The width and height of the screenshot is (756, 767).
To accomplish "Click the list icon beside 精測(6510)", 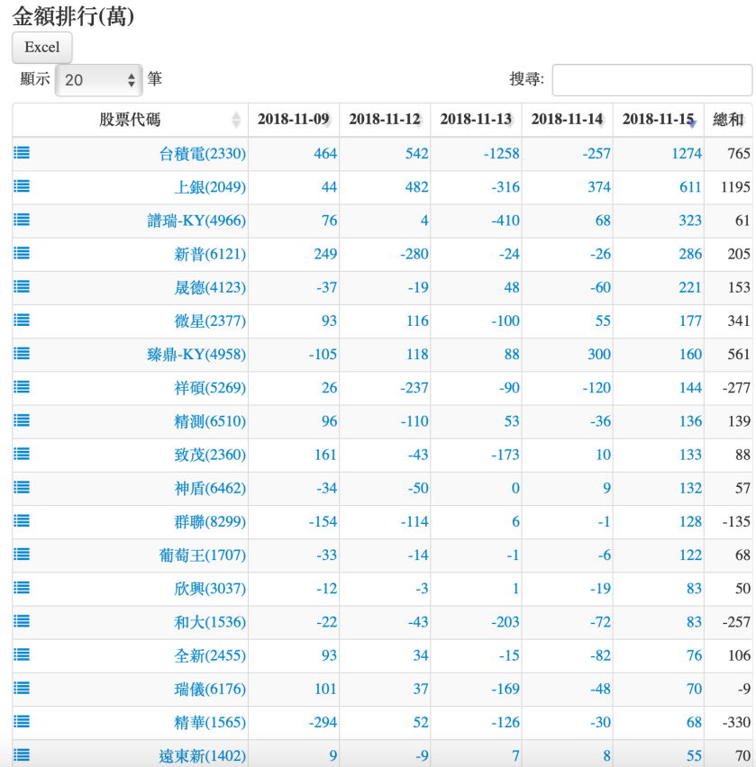I will click(20, 421).
